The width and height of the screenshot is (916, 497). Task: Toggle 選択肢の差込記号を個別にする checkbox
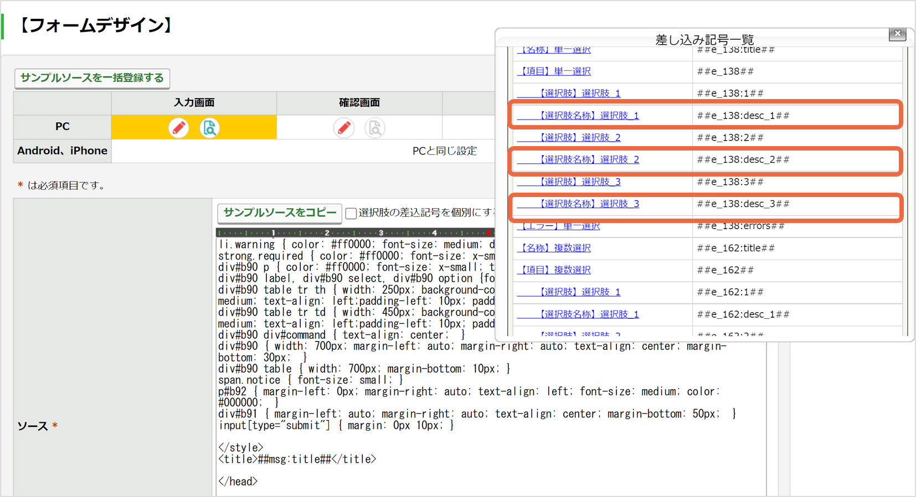point(351,213)
